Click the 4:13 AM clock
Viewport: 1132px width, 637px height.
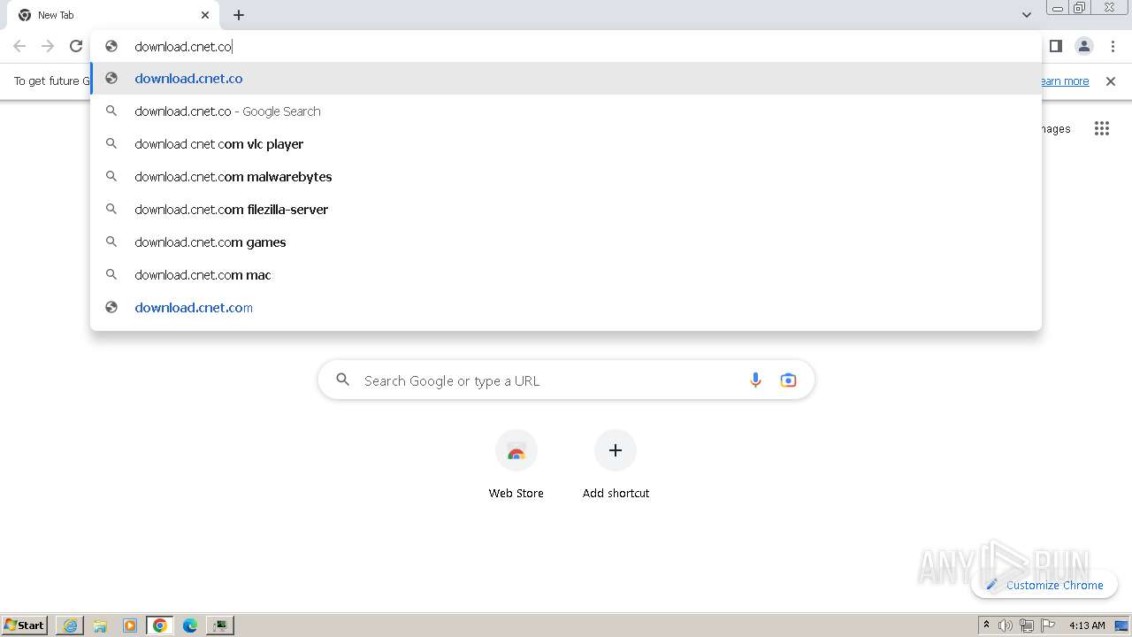coord(1087,625)
